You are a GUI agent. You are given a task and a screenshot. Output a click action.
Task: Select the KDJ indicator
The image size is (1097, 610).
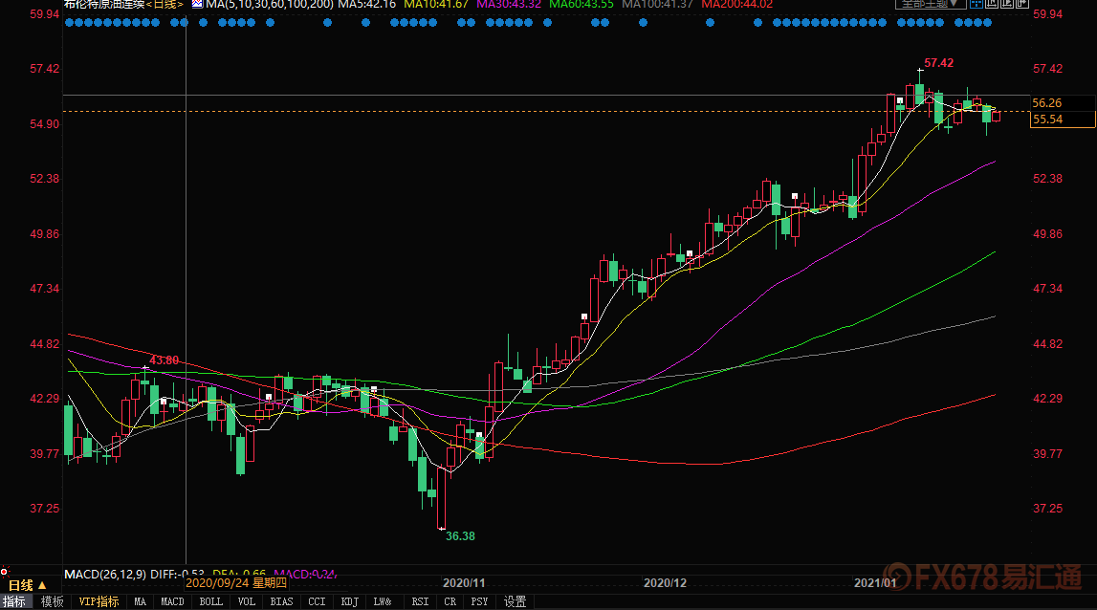349,601
